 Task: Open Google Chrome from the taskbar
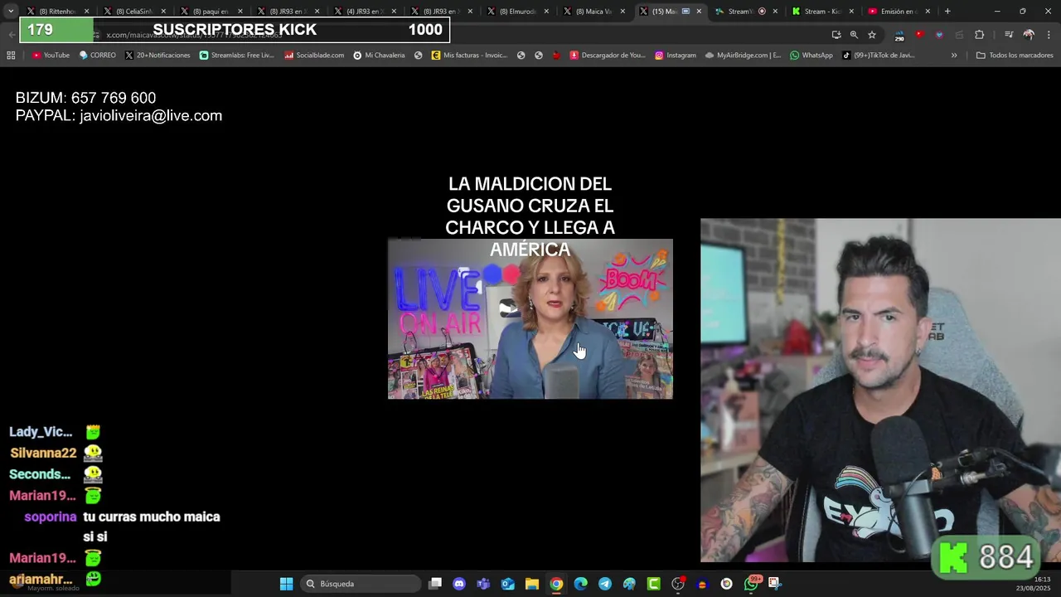[x=556, y=584]
